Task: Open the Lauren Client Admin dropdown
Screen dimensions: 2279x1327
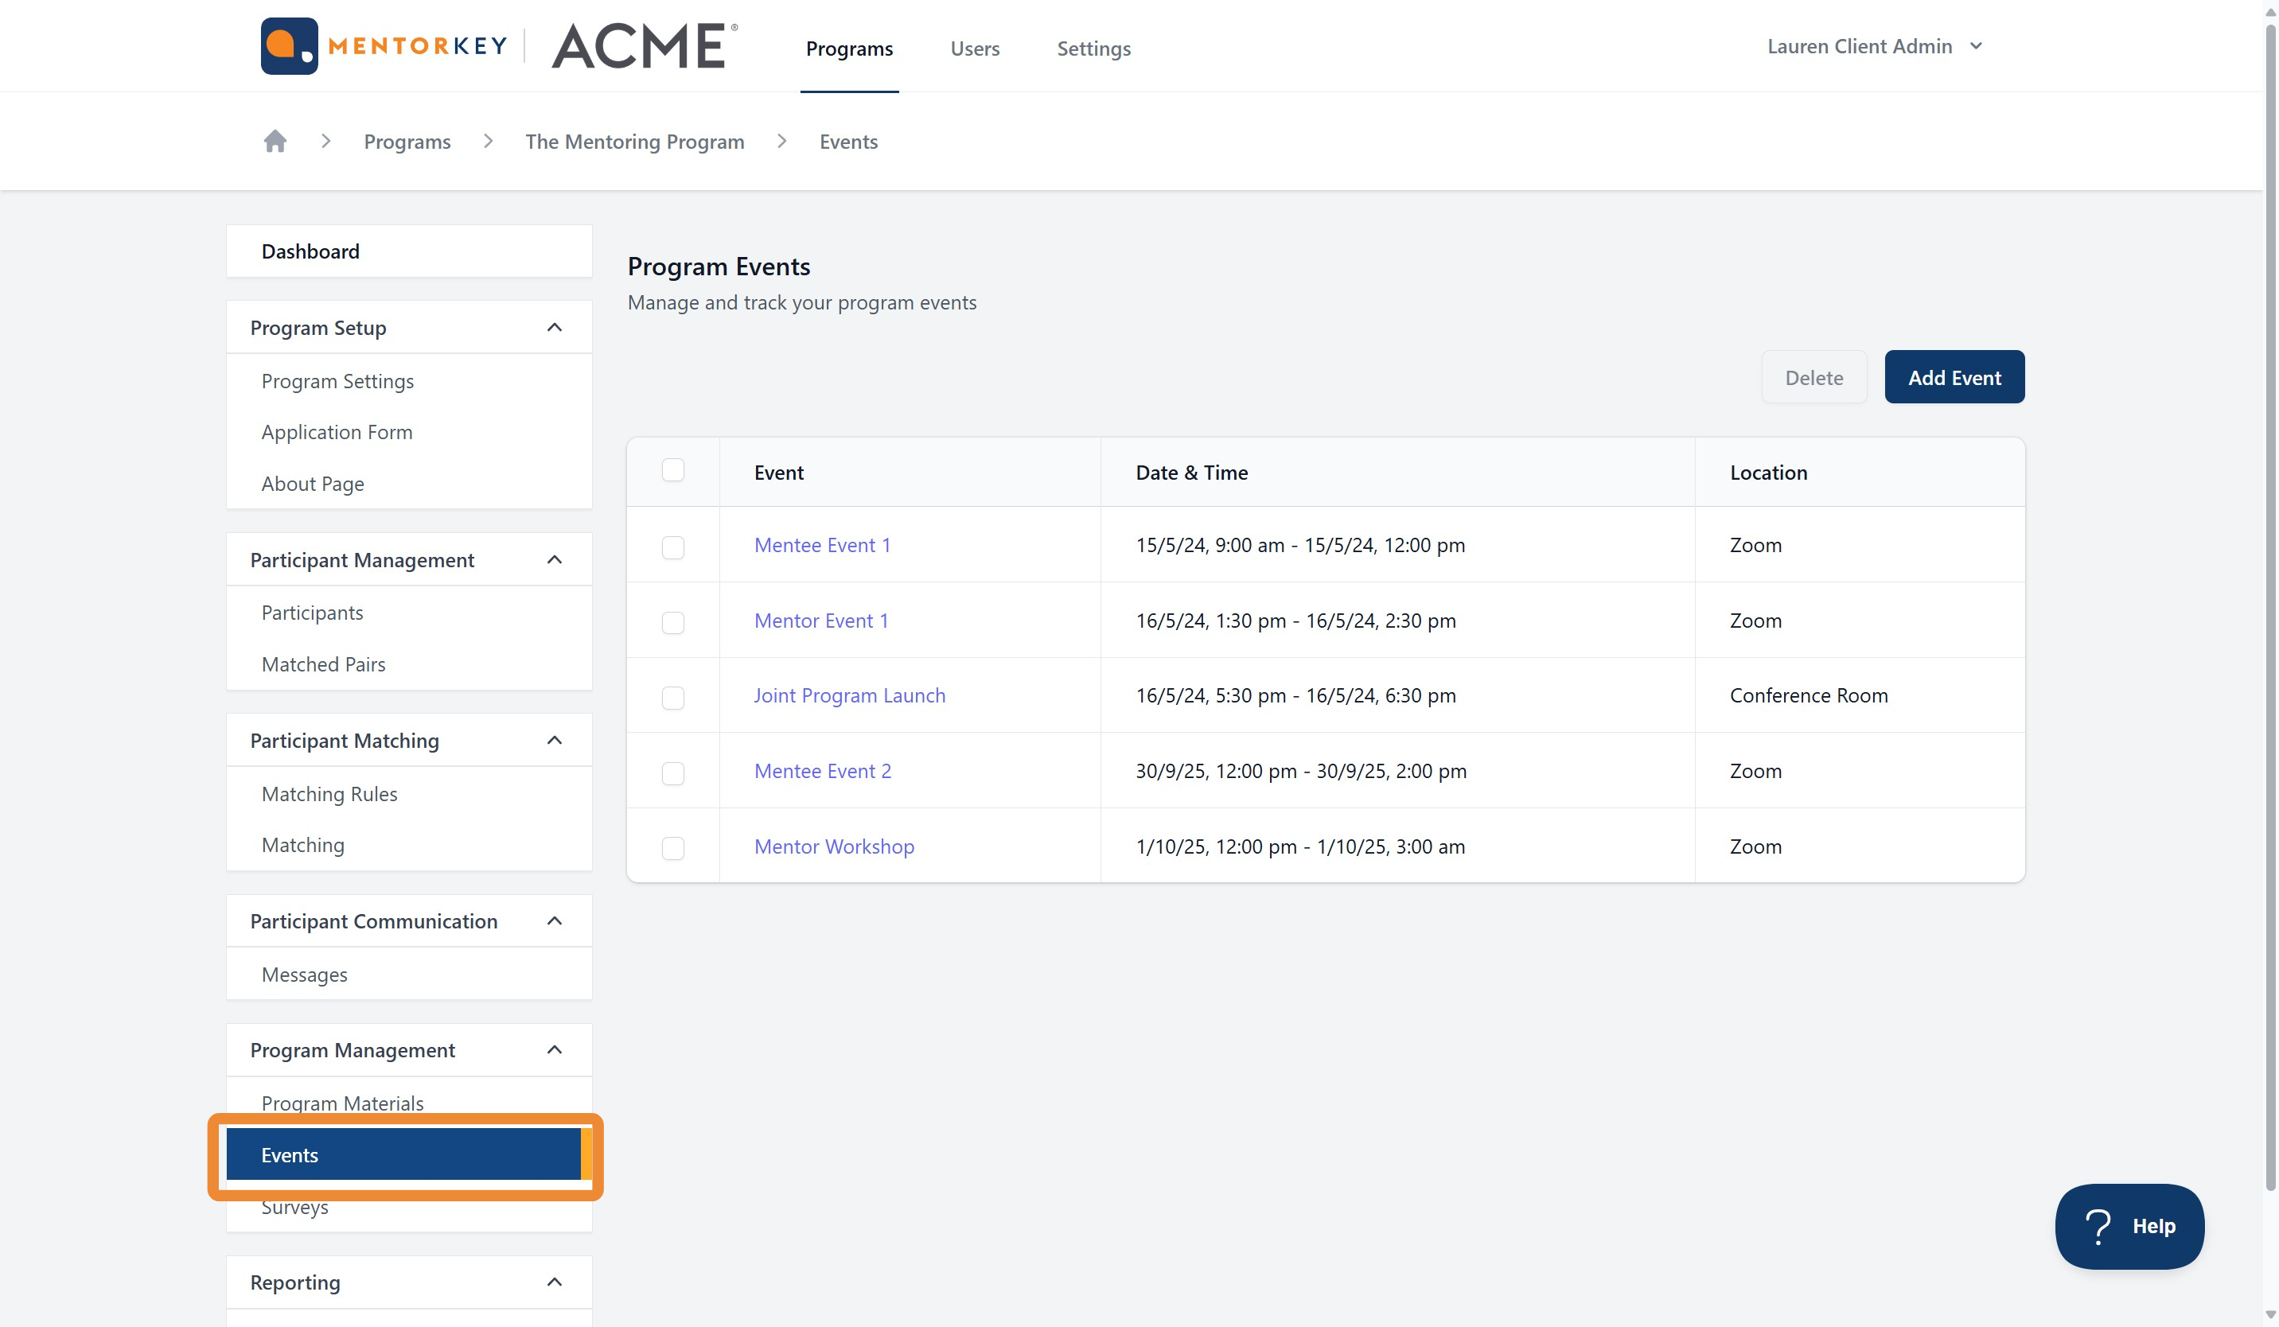Action: [x=1874, y=45]
